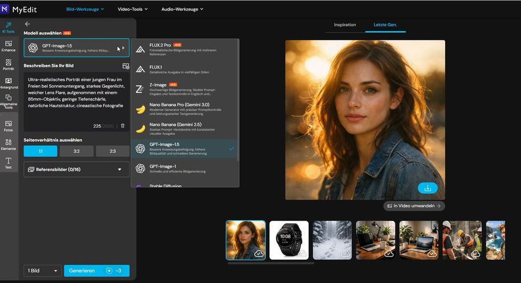Viewport: 521px width, 283px height.
Task: Select the coastal cliff thumbnail
Action: 496,240
